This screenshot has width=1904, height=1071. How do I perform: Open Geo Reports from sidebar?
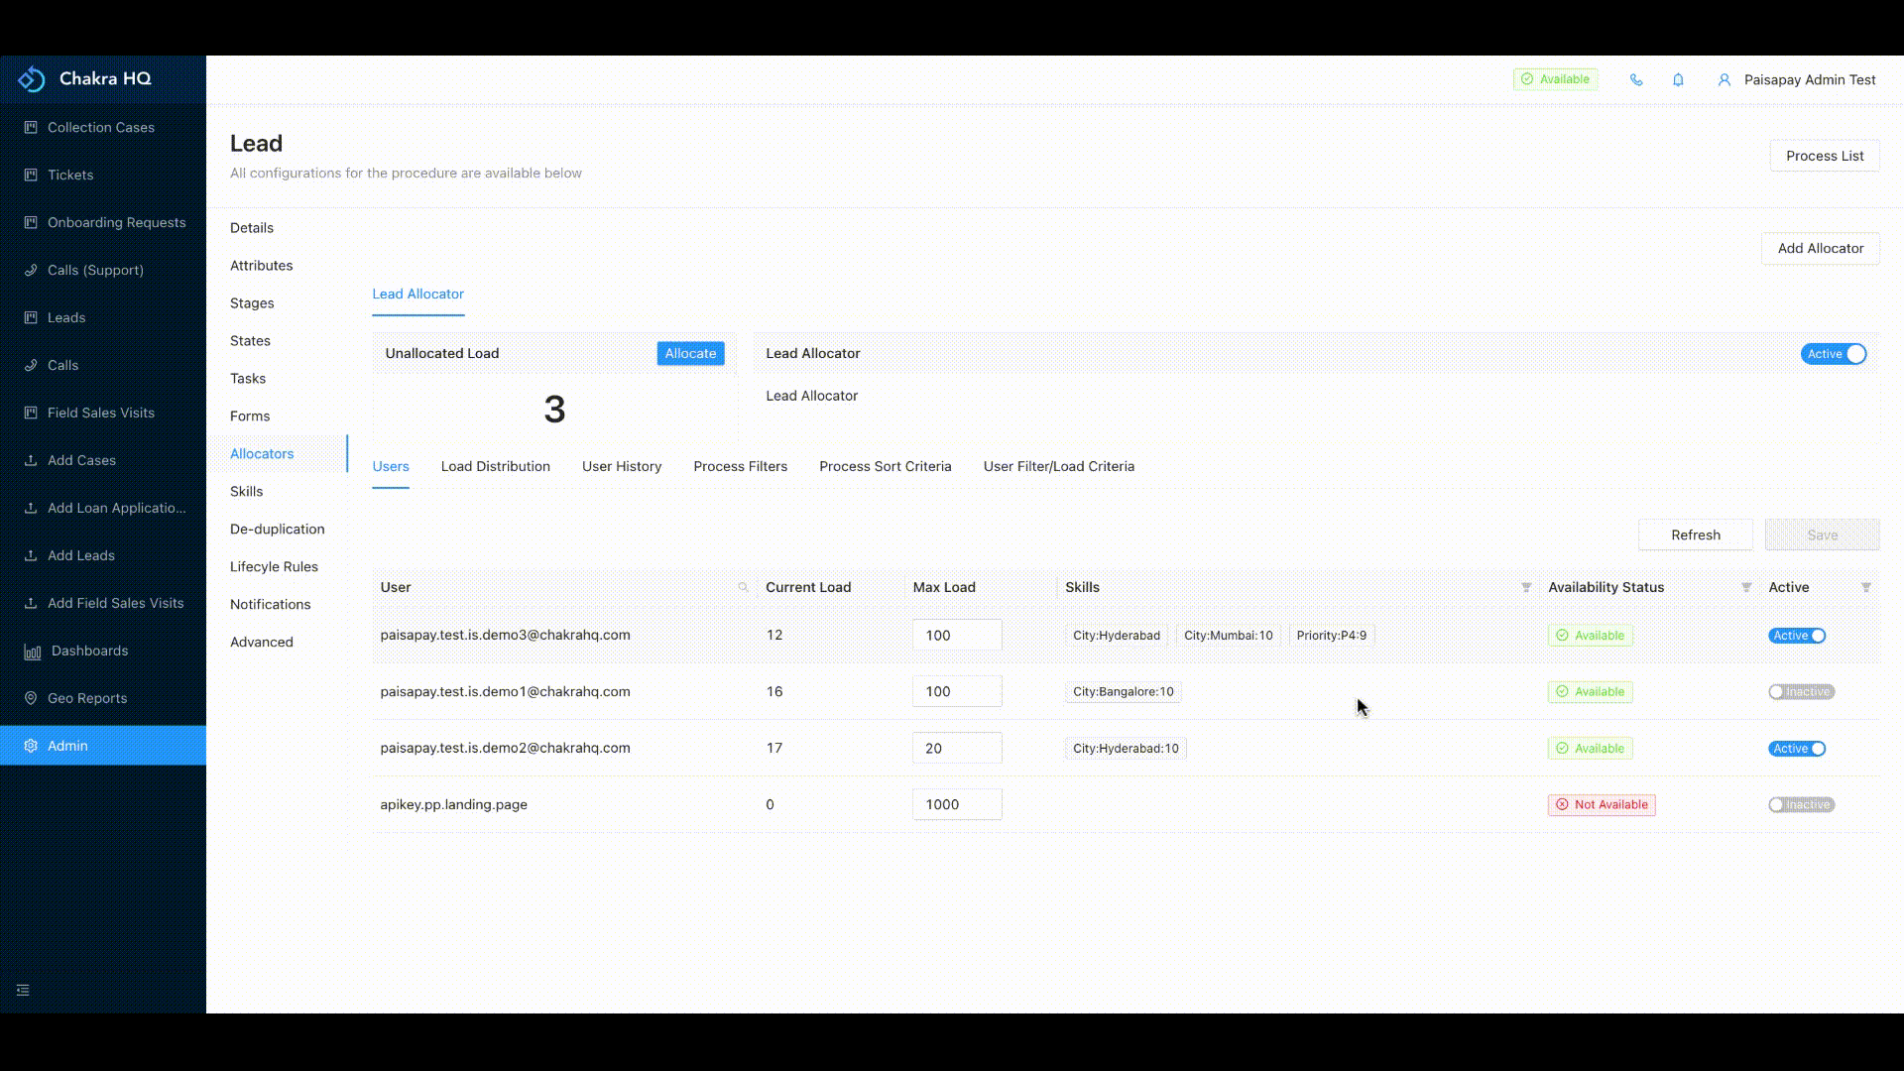87,698
